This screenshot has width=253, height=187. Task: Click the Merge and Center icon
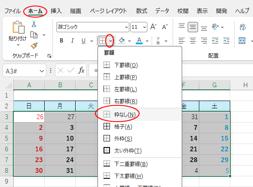point(242,41)
